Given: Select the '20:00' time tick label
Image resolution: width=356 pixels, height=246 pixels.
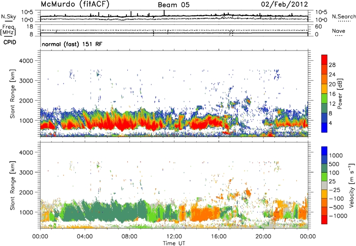Looking at the screenshot, I should [x=263, y=237].
